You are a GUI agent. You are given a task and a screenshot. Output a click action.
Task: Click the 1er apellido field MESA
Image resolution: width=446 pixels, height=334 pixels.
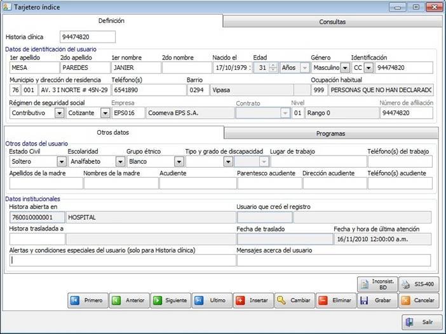tap(34, 68)
